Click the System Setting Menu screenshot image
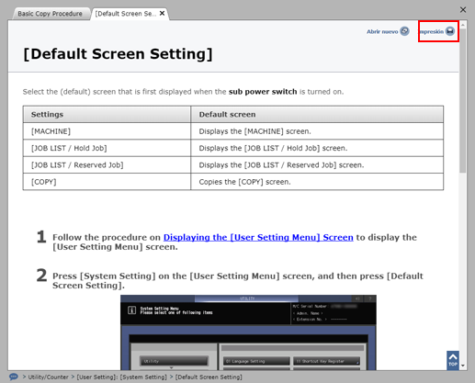 [248, 332]
